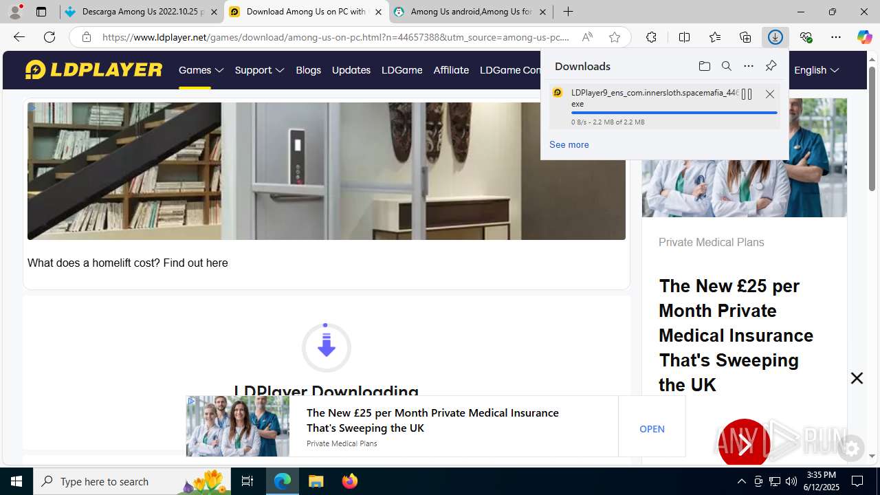The image size is (880, 495).
Task: Open the LDGame menu item
Action: pyautogui.click(x=401, y=70)
